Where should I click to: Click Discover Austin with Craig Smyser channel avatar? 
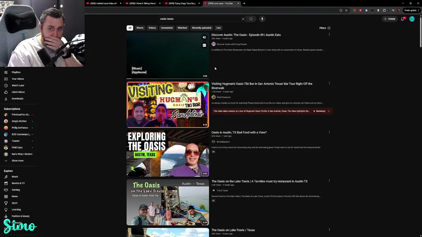pos(214,44)
